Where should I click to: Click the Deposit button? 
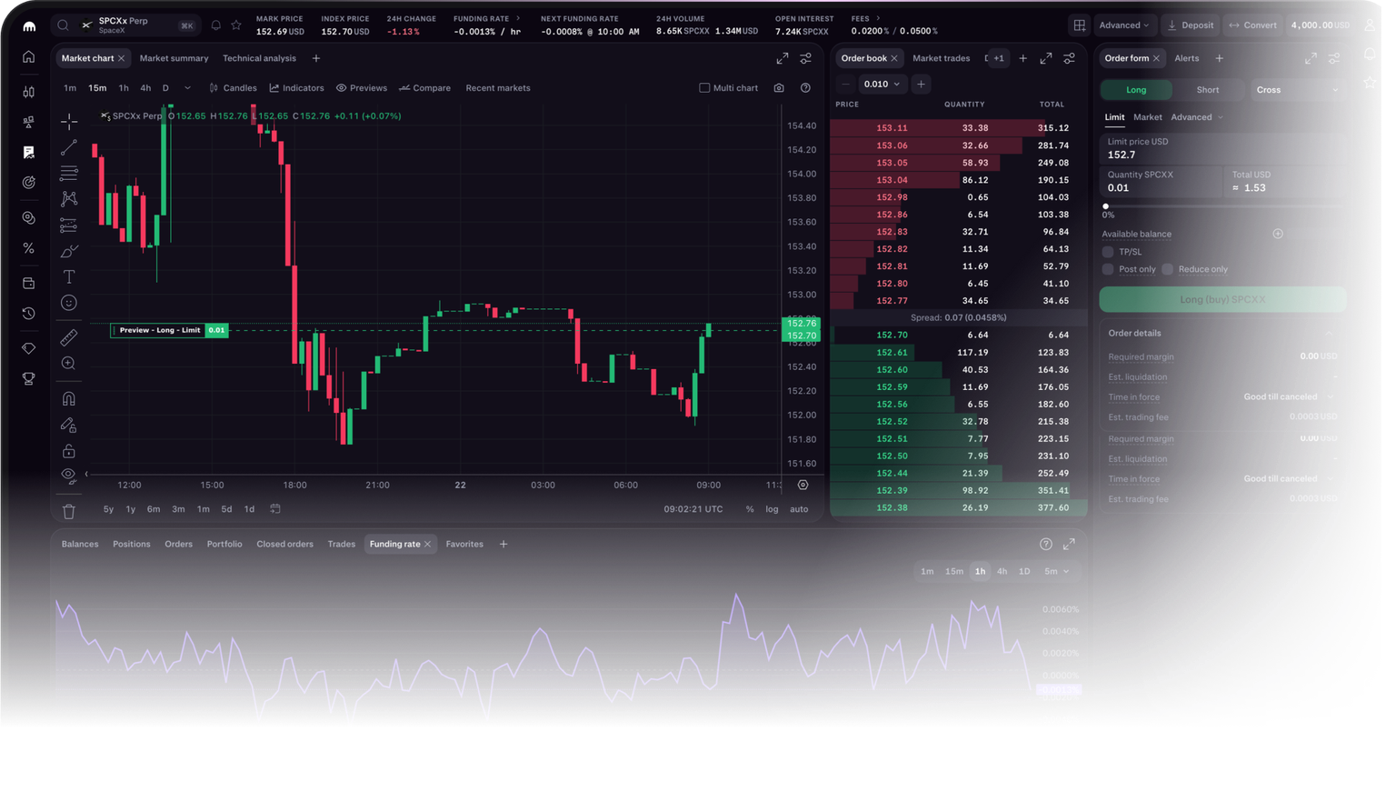tap(1190, 25)
